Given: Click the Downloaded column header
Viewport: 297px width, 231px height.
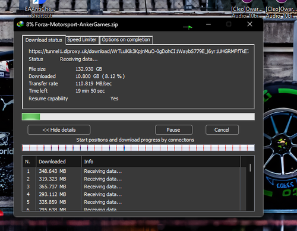Looking at the screenshot, I should tap(59, 162).
